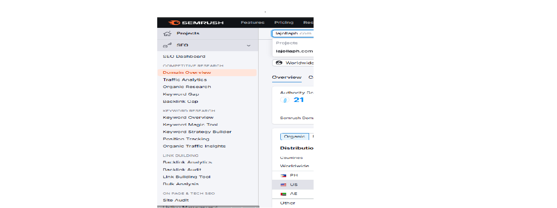
Task: Open Features in top navigation
Action: click(x=252, y=23)
